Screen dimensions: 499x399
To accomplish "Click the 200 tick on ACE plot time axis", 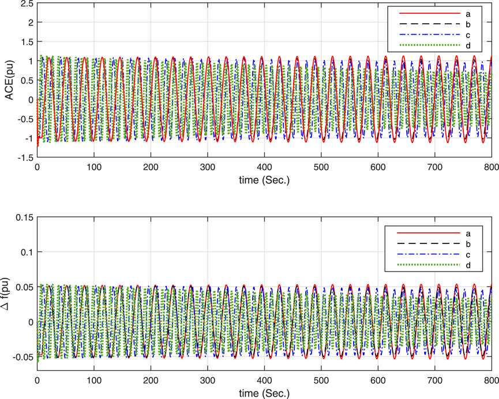I will pos(151,167).
